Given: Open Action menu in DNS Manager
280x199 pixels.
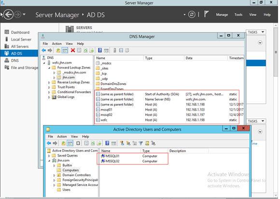Looking at the screenshot, I should pos(57,43).
